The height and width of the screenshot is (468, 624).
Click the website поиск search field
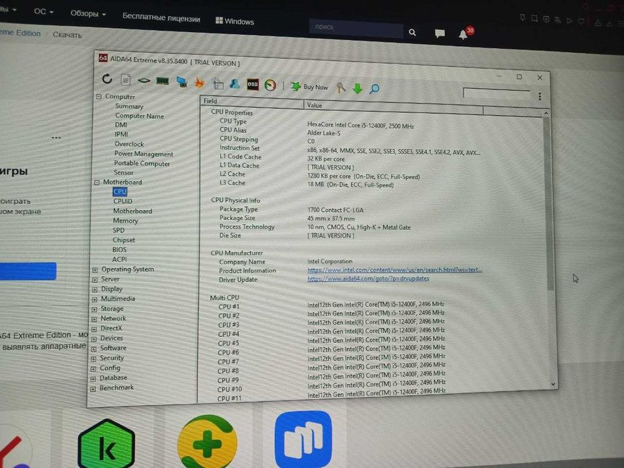[356, 28]
